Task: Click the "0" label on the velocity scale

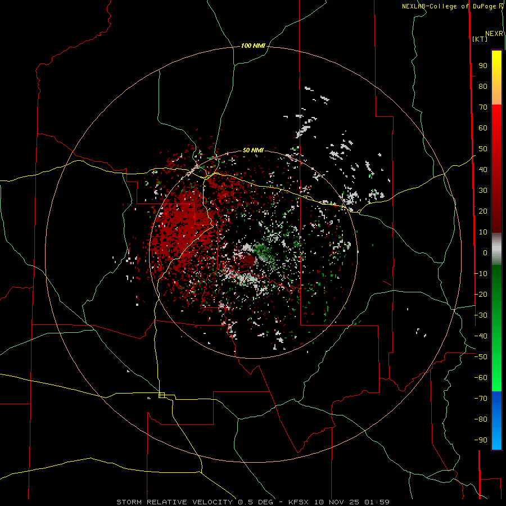Action: [485, 253]
